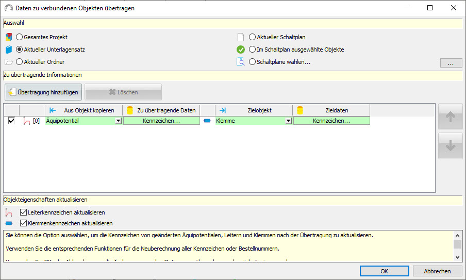Expand the Klemme target object dropdown
This screenshot has height=280, width=466.
pos(288,121)
